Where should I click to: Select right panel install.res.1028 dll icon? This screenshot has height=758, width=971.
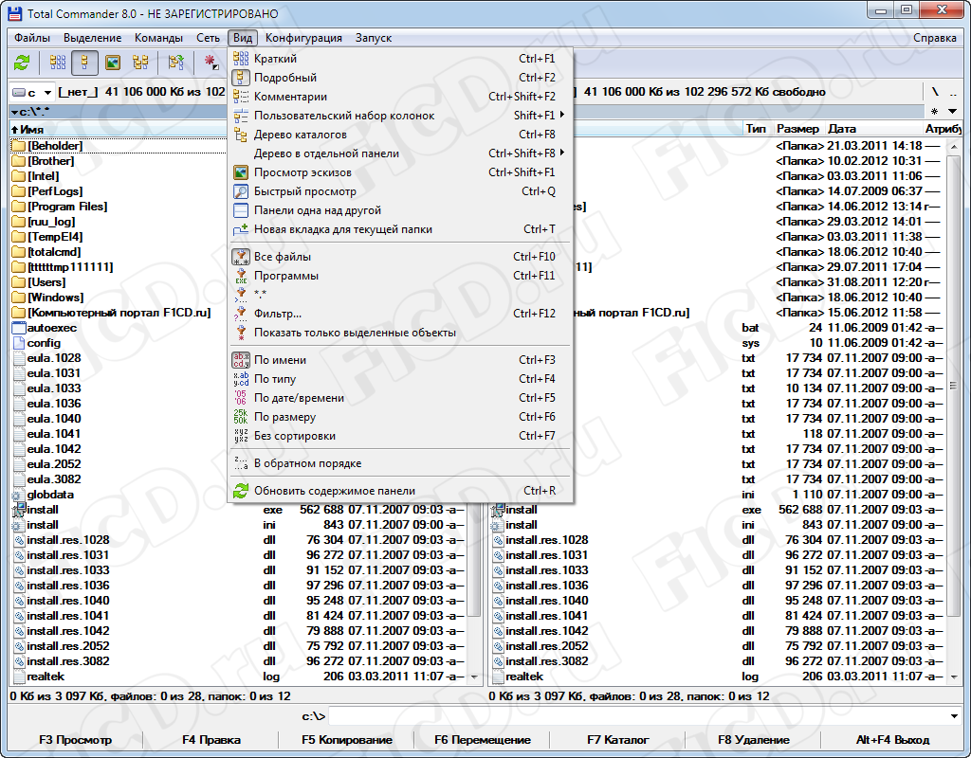pos(499,540)
